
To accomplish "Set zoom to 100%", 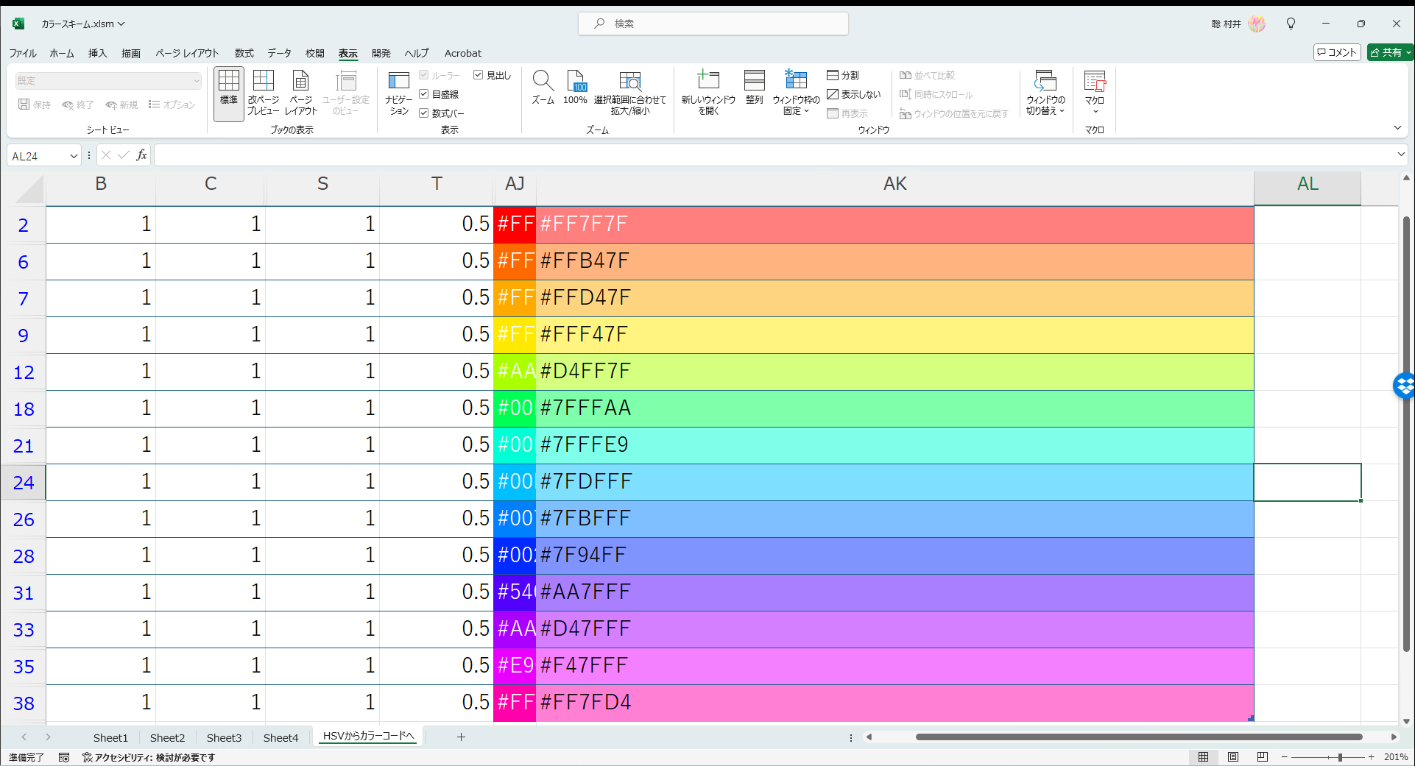I will pos(575,87).
